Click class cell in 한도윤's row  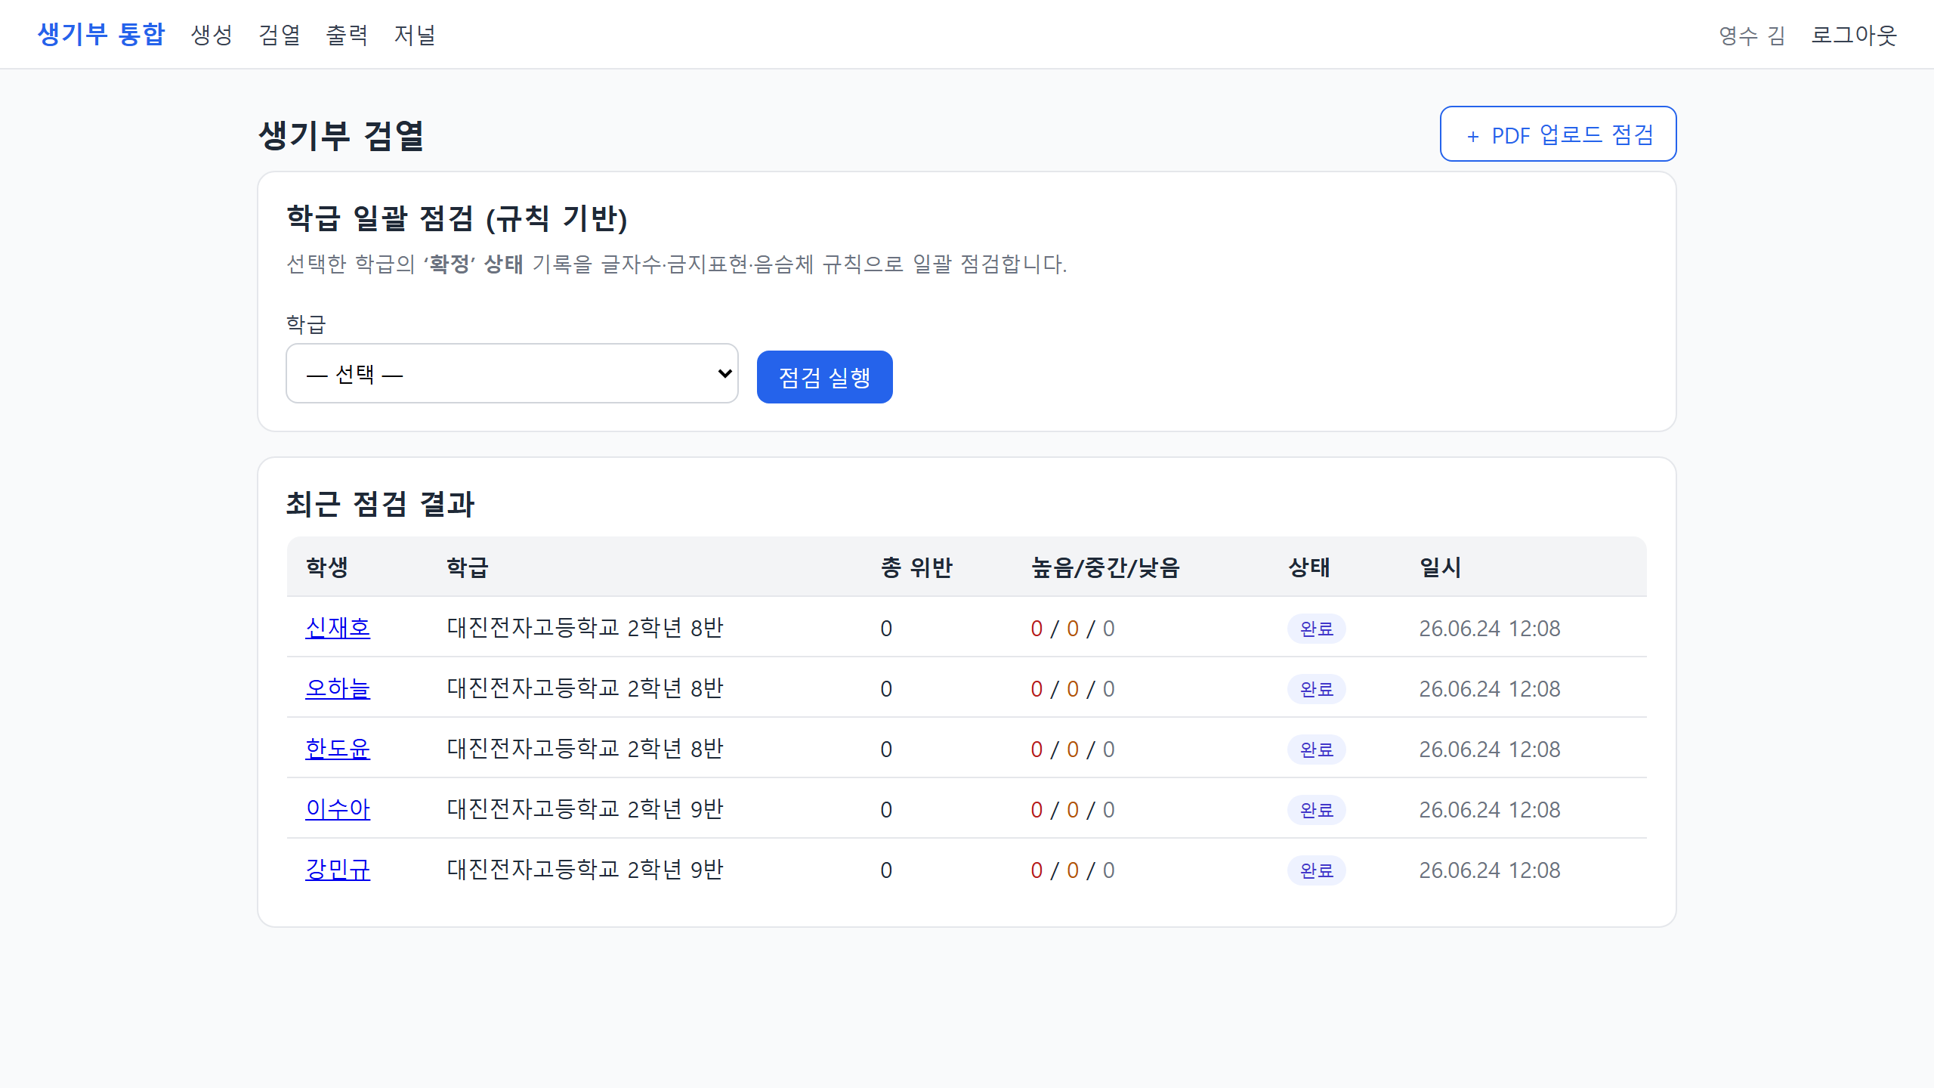coord(585,748)
